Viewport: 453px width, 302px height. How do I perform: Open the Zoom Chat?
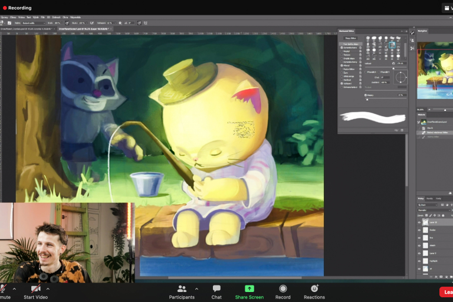click(x=216, y=288)
